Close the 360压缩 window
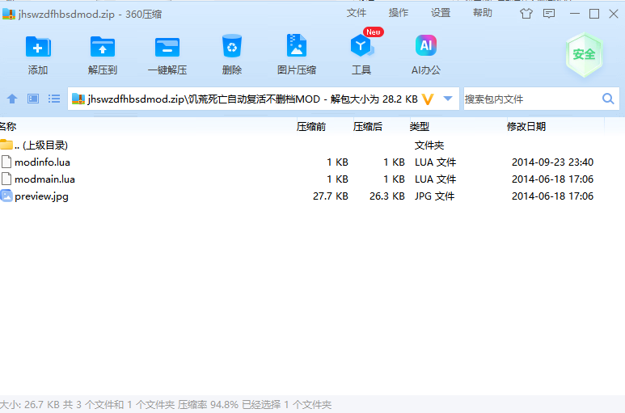The width and height of the screenshot is (625, 413). (x=614, y=14)
